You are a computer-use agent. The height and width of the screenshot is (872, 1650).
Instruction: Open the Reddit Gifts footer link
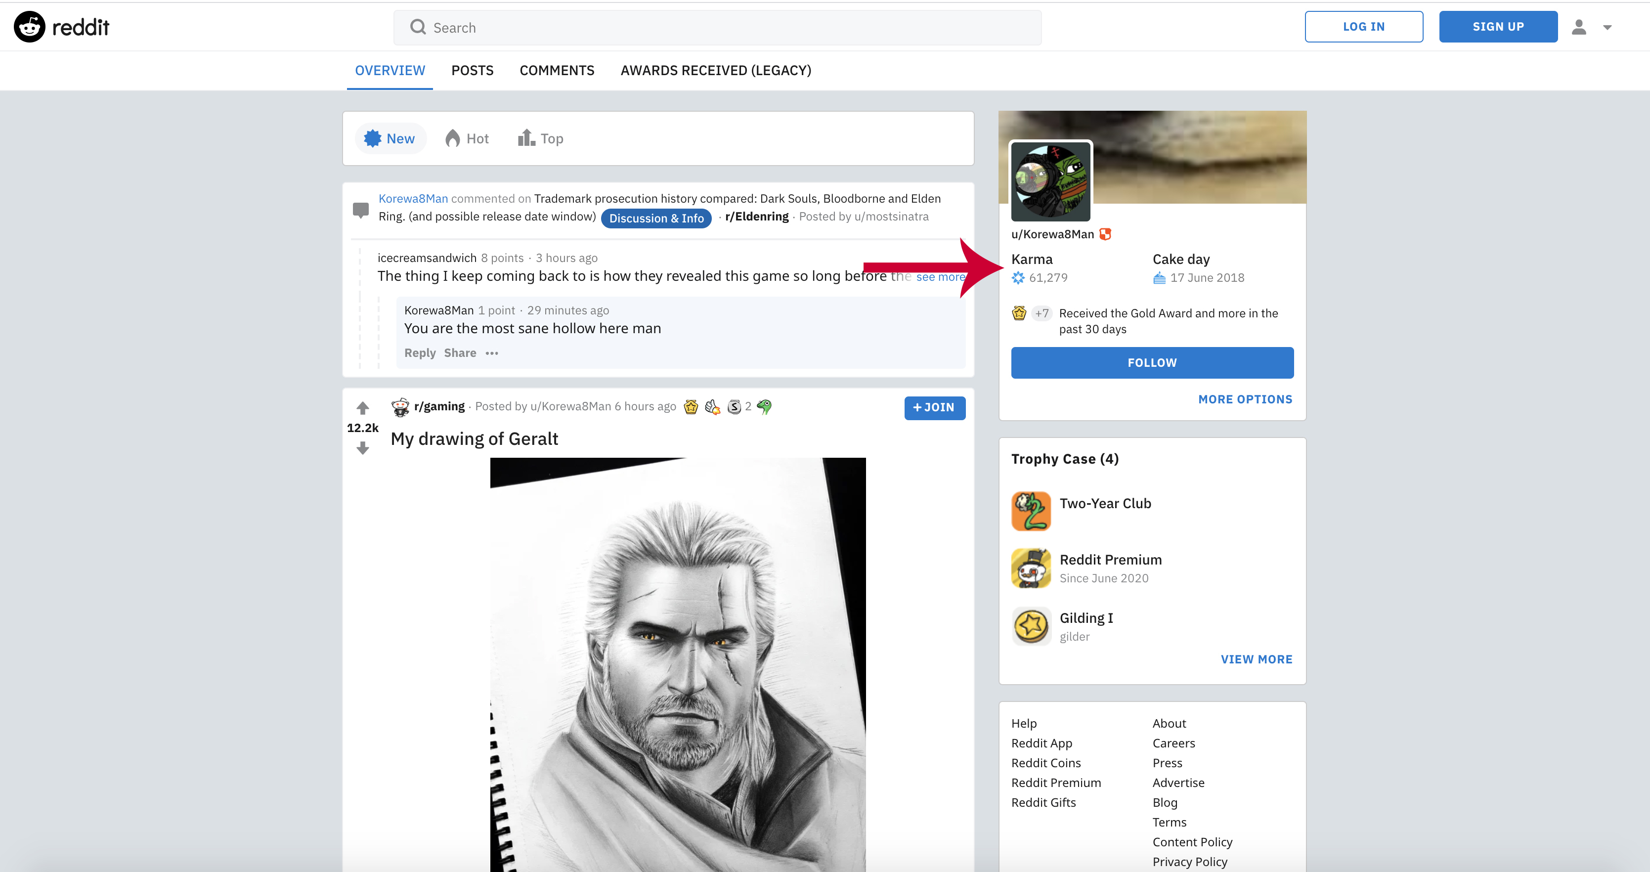pos(1043,803)
